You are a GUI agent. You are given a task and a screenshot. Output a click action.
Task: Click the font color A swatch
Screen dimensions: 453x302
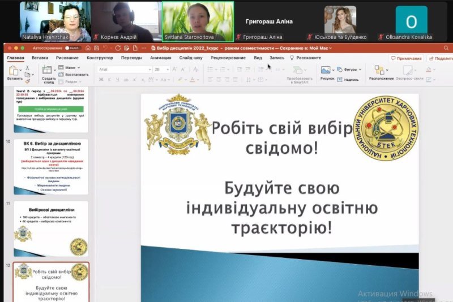click(x=193, y=80)
